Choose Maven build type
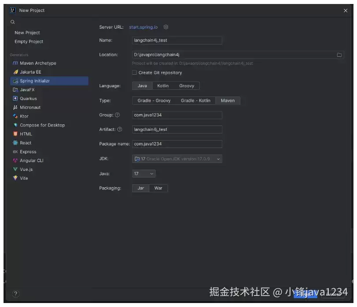The image size is (357, 307). (x=228, y=100)
